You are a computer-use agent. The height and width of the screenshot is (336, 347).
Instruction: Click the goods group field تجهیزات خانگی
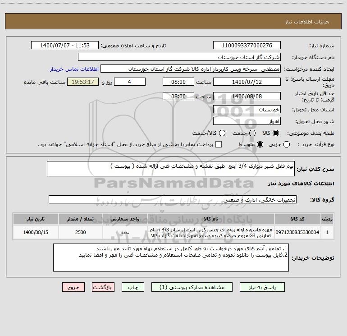point(173,199)
